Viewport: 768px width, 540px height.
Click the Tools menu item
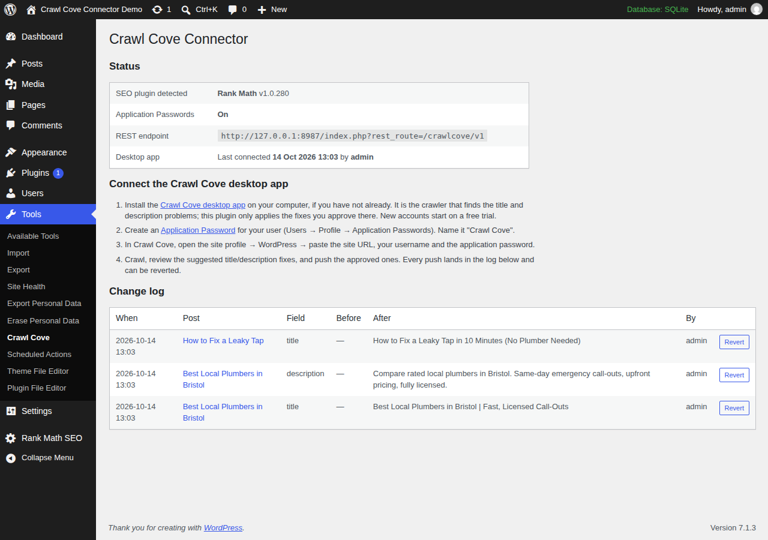[48, 214]
